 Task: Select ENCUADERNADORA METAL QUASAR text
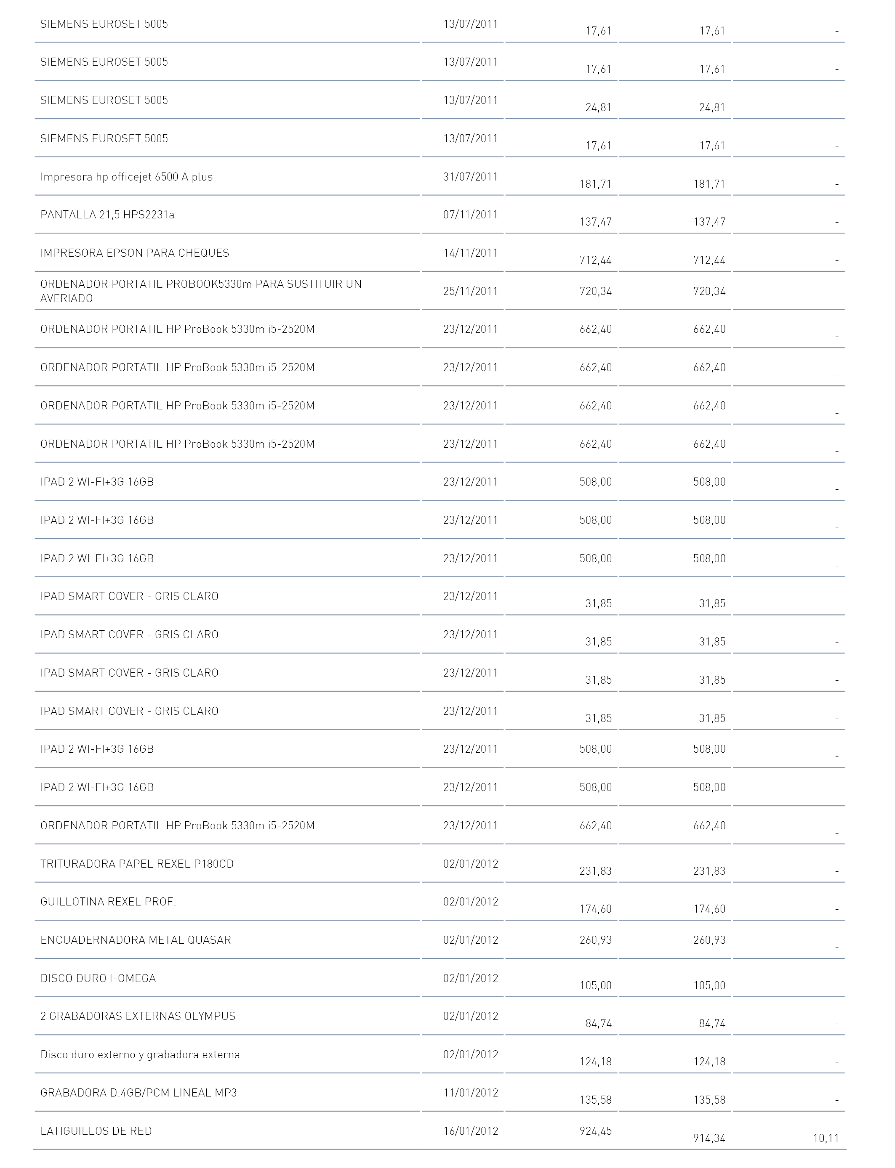click(x=136, y=940)
